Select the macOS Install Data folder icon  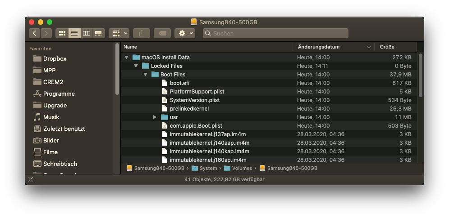tap(136, 58)
